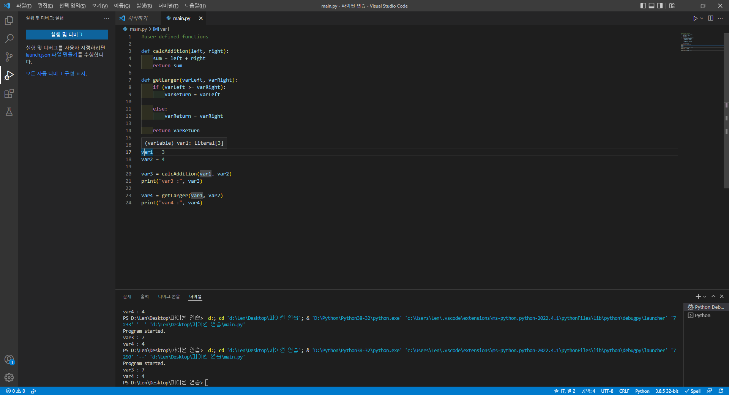This screenshot has width=729, height=395.
Task: Open the 터미널 menu
Action: pyautogui.click(x=168, y=6)
